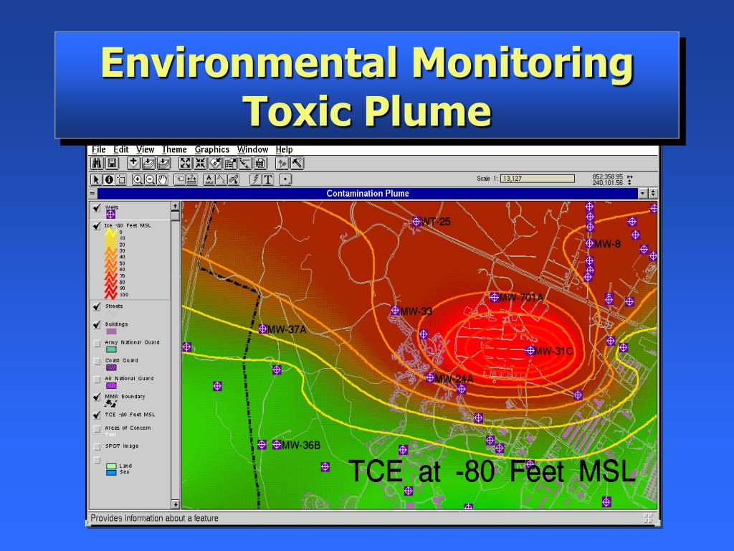Click the MW-33 well marker on map

coord(395,310)
